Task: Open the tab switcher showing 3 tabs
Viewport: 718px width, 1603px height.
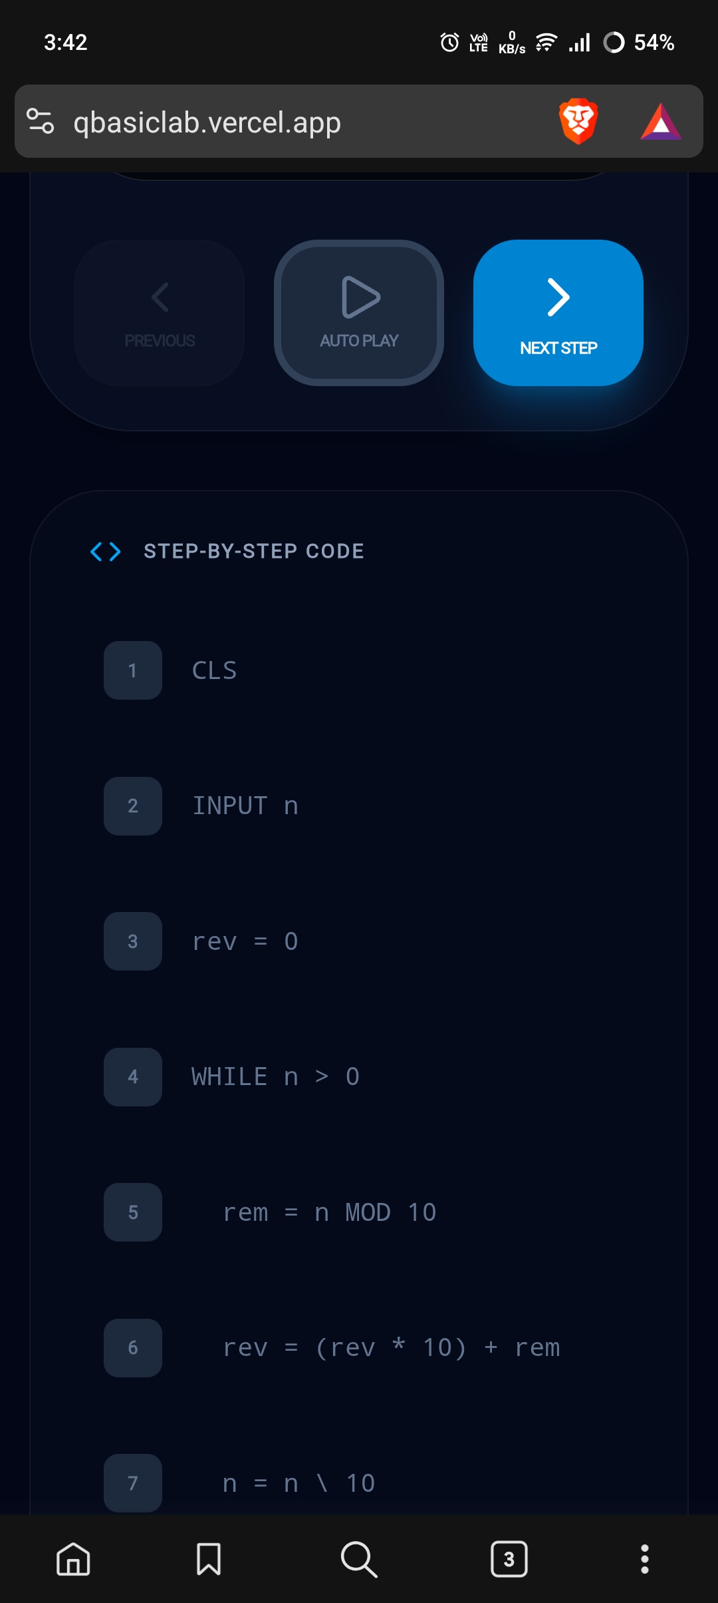Action: (x=509, y=1559)
